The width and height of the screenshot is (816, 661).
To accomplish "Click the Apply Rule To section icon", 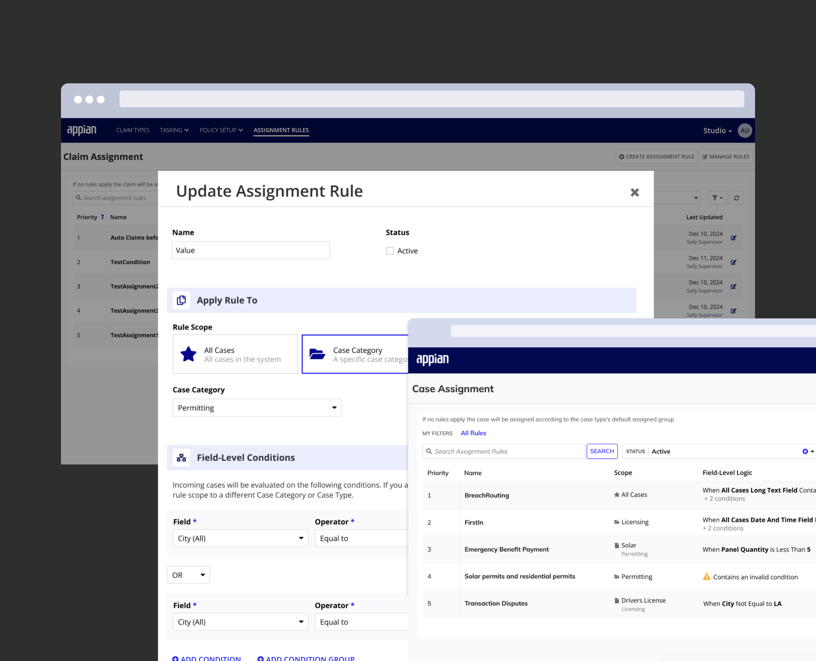I will pos(181,300).
